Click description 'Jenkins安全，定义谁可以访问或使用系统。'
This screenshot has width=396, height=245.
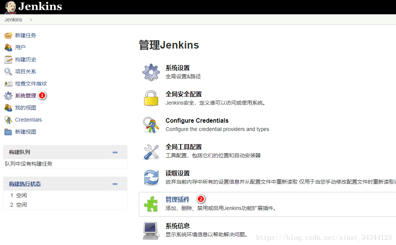pyautogui.click(x=215, y=103)
